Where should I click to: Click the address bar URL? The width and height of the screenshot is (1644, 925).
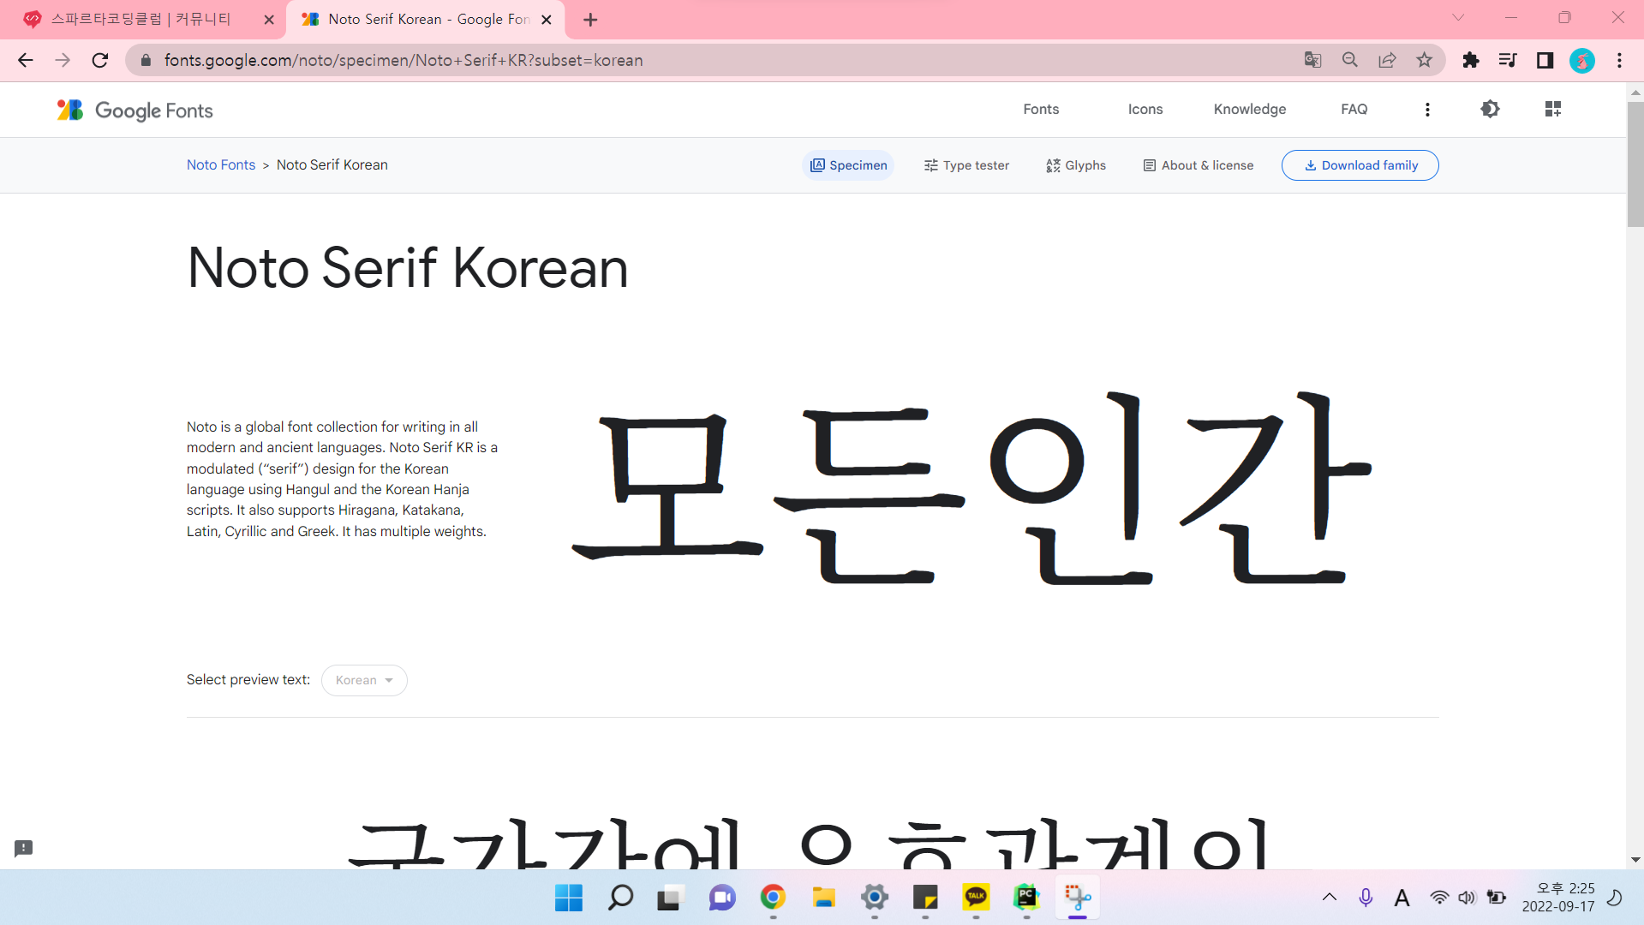(x=404, y=60)
